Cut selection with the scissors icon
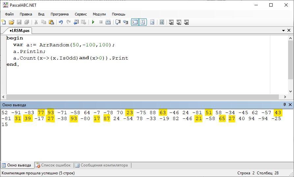The height and width of the screenshot is (177, 294). (x=36, y=22)
